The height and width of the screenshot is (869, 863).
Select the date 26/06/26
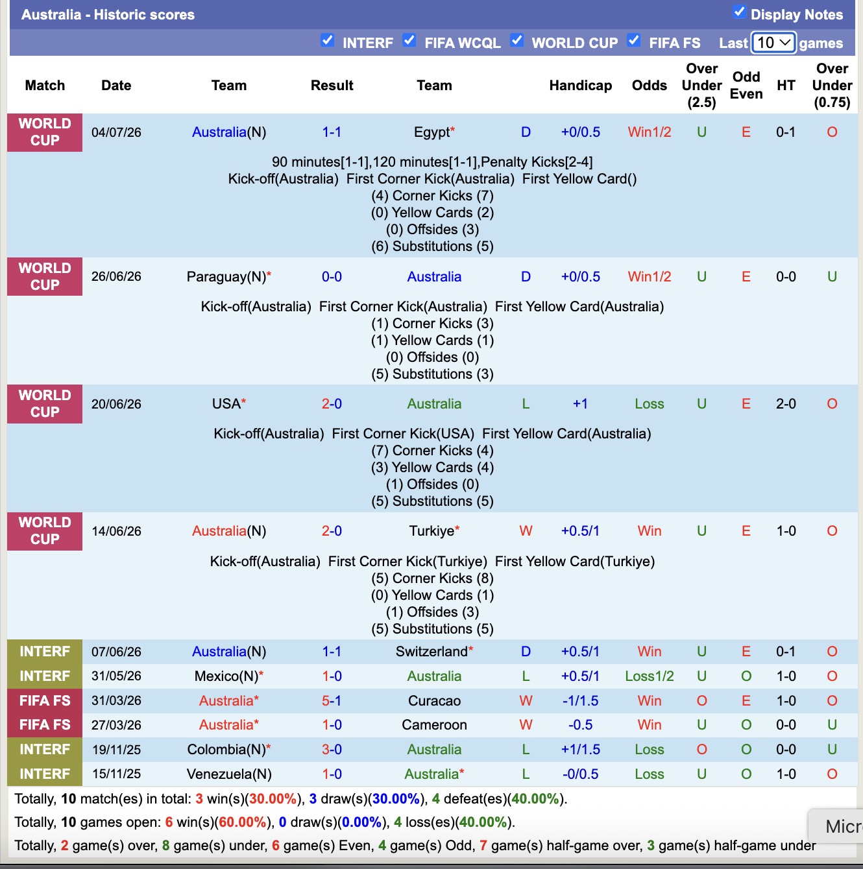tap(116, 277)
